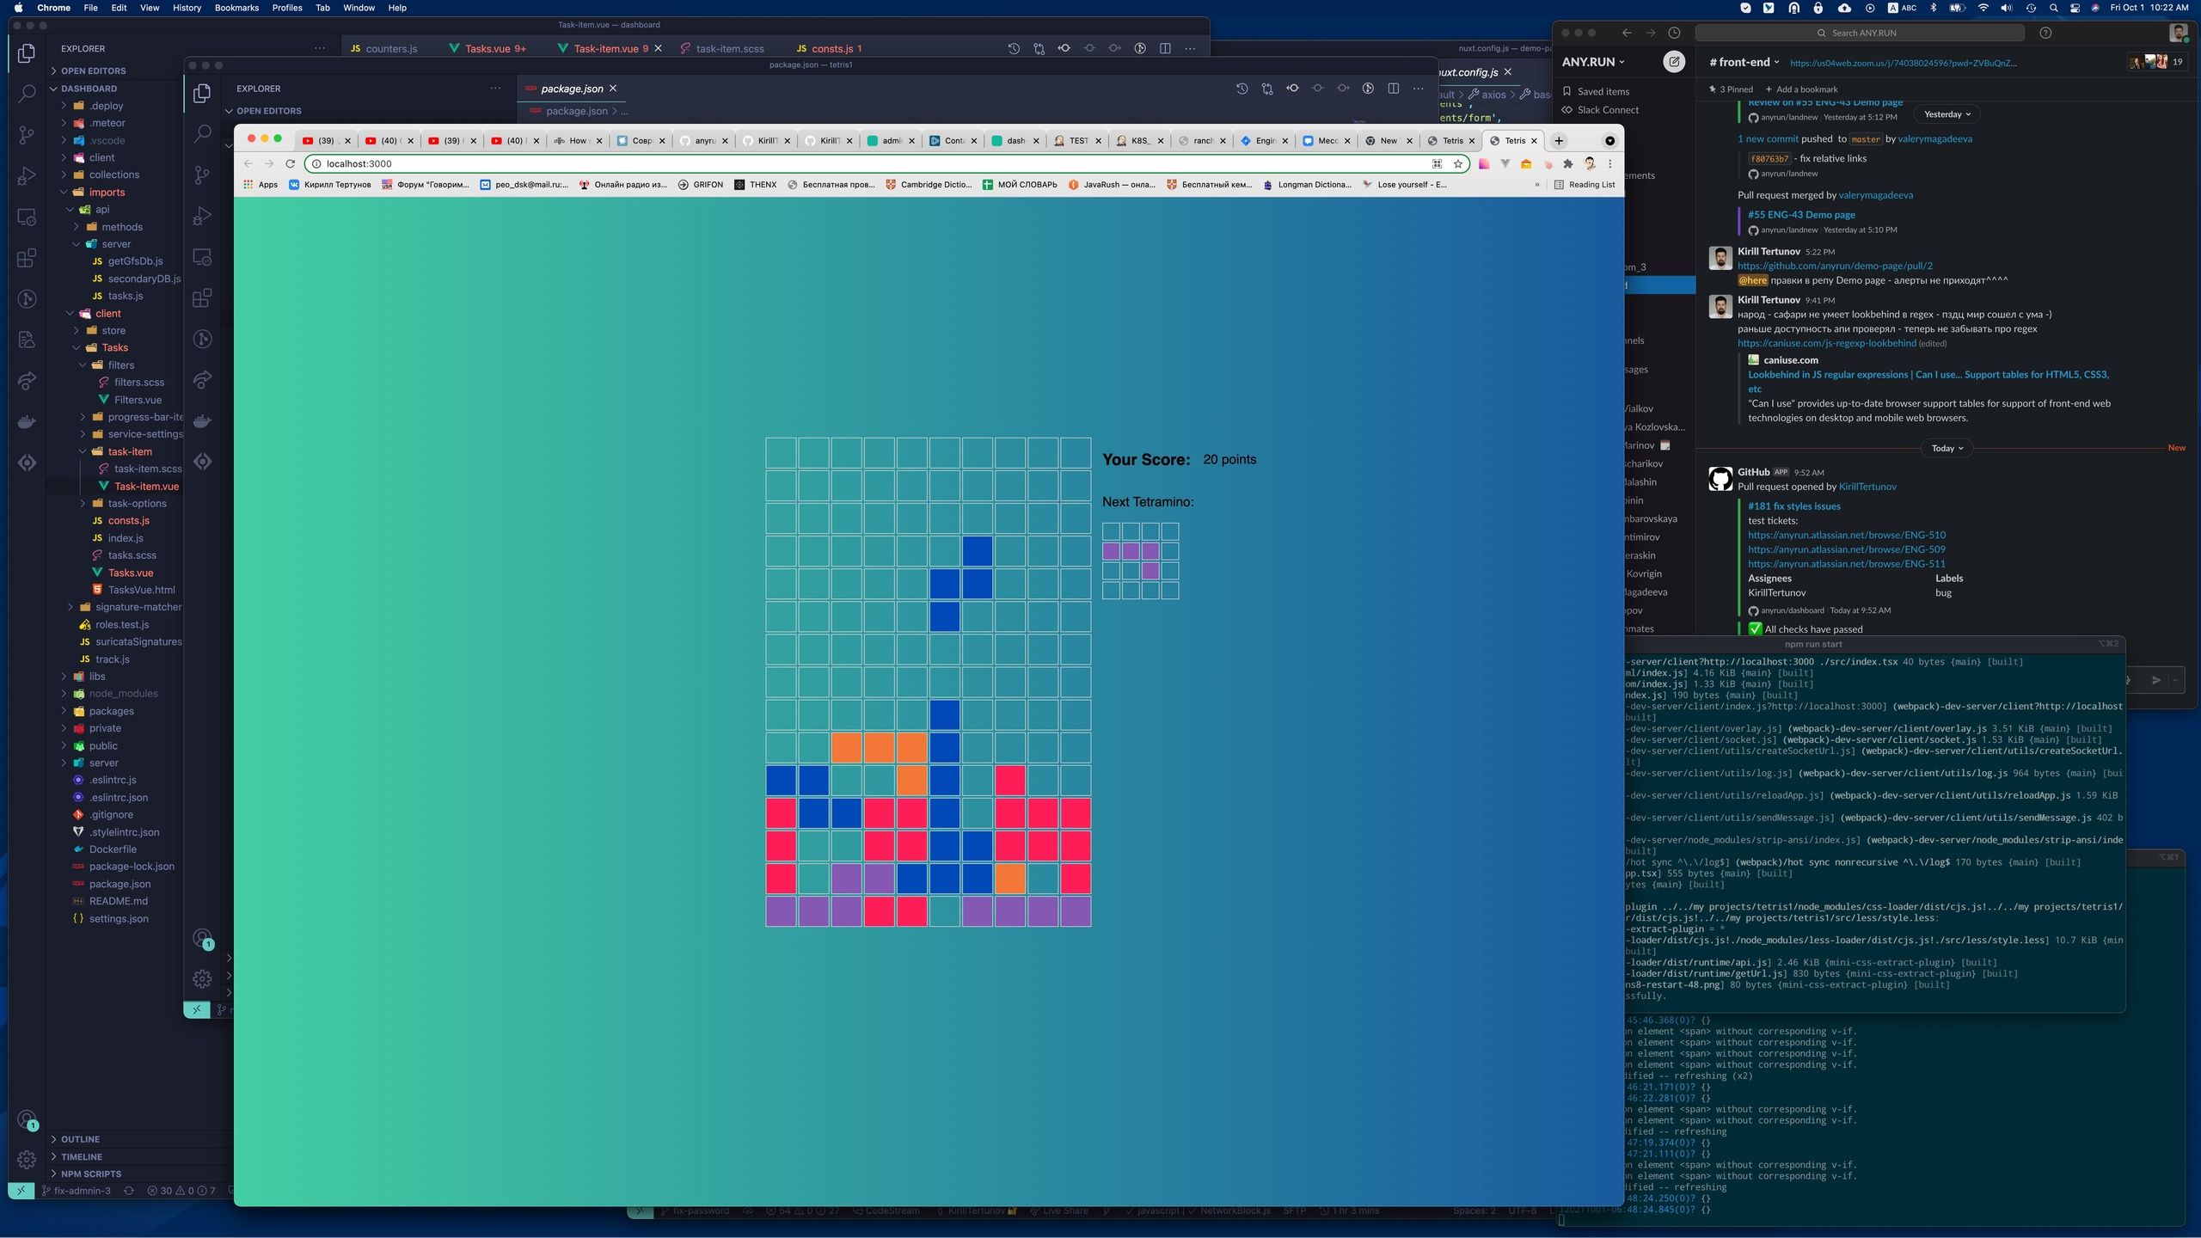
Task: Click Split Editor icon in tetris1 VS Code
Action: 1393,89
